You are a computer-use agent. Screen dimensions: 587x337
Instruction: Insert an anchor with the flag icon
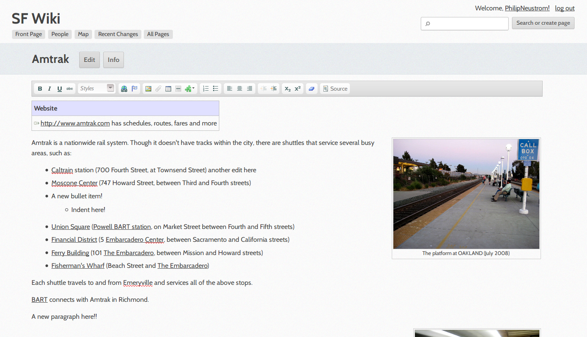coord(135,89)
